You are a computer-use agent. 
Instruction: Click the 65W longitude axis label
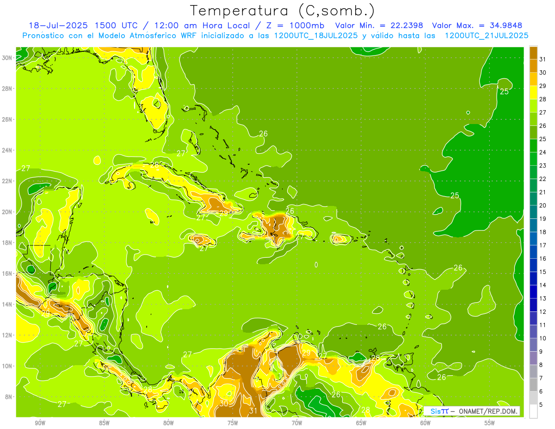[x=361, y=423]
